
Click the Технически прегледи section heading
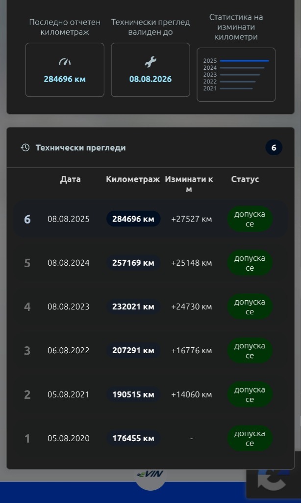[x=80, y=147]
